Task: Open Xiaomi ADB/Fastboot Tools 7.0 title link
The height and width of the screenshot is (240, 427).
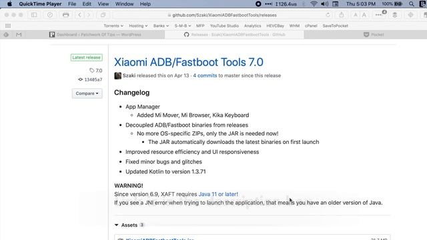Action: pos(188,62)
